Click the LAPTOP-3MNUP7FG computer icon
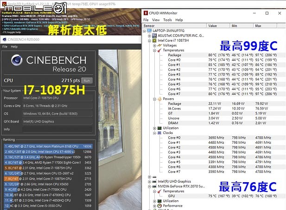 (x=149, y=31)
